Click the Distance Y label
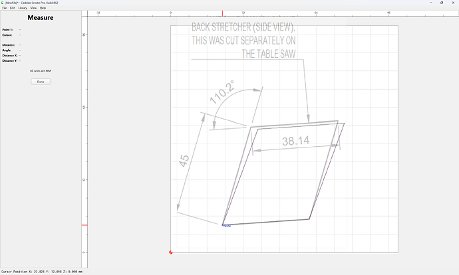Image resolution: width=459 pixels, height=275 pixels. click(x=10, y=61)
